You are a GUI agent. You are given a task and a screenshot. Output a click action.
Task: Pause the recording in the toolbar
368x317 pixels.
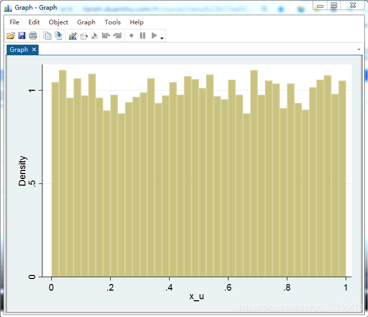143,36
